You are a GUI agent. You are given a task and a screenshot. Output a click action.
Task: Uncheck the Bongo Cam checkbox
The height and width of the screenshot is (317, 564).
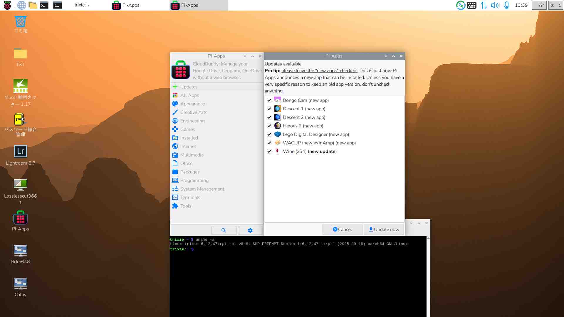click(269, 100)
